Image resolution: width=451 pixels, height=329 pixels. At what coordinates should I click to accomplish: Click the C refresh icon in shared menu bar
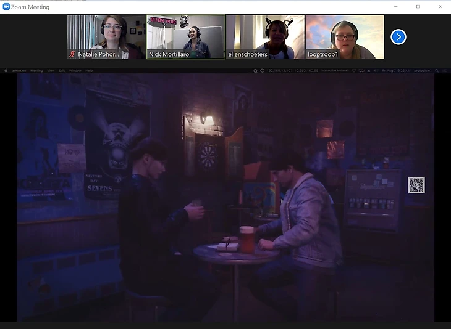(262, 71)
